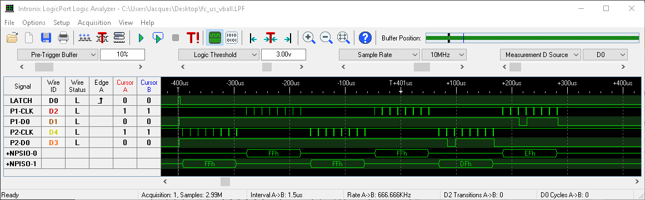Expand the 10MHz sample rate dropdown
645x200 pixels.
[444, 54]
